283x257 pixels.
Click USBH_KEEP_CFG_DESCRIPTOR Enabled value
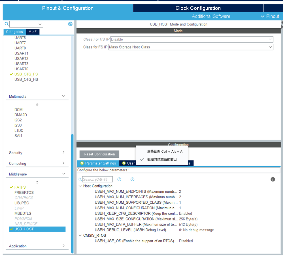(x=185, y=213)
